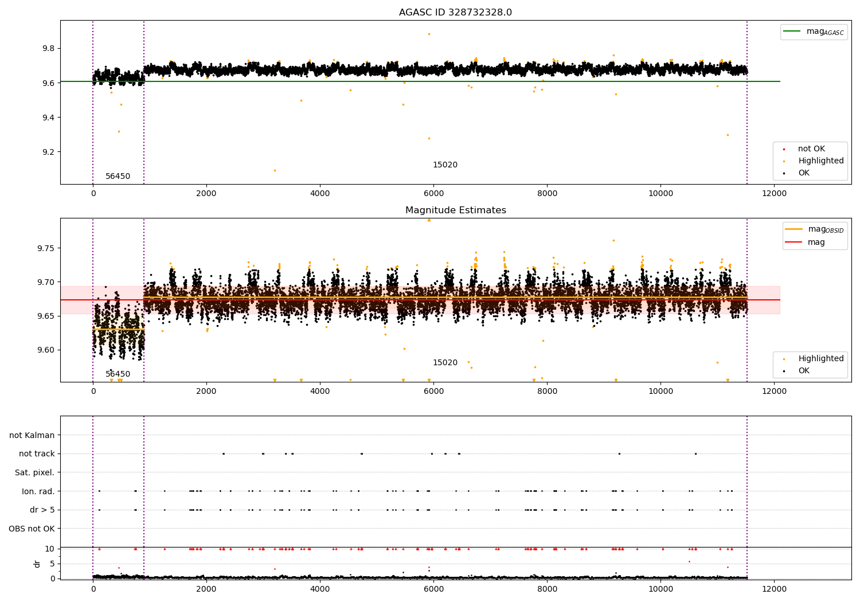This screenshot has height=602, width=860.
Task: Click x-tick '4000' under middle plot
Action: [320, 392]
